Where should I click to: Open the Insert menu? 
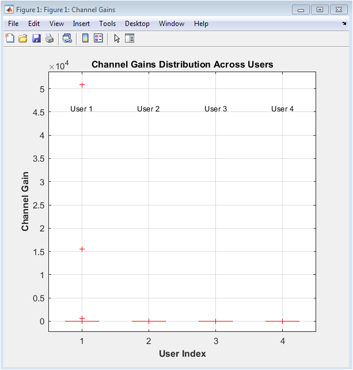[81, 24]
